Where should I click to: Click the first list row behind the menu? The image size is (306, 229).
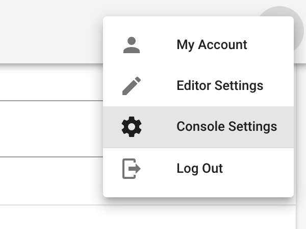pyautogui.click(x=51, y=82)
